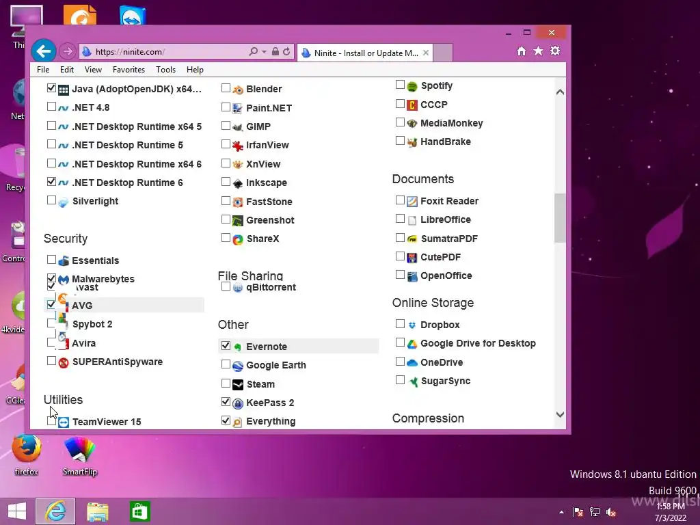Uncheck the Evernote checkbox
The height and width of the screenshot is (525, 700).
226,345
